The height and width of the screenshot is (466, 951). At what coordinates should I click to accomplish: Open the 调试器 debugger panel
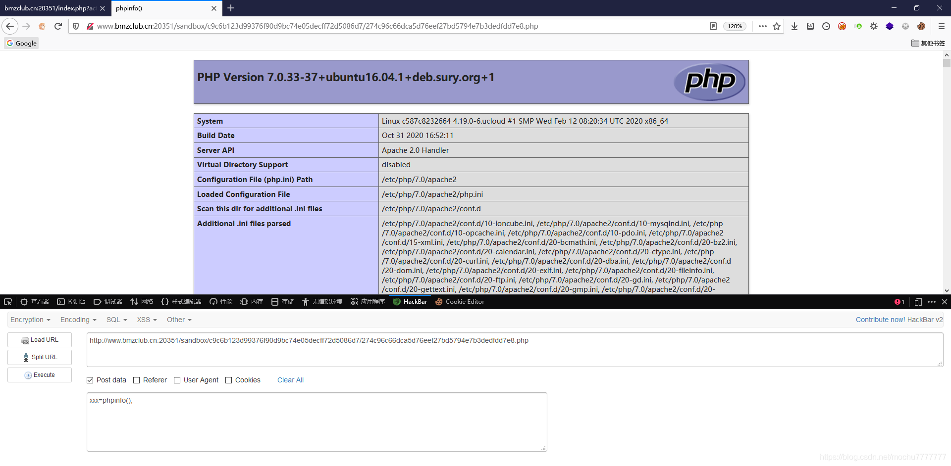pos(108,302)
